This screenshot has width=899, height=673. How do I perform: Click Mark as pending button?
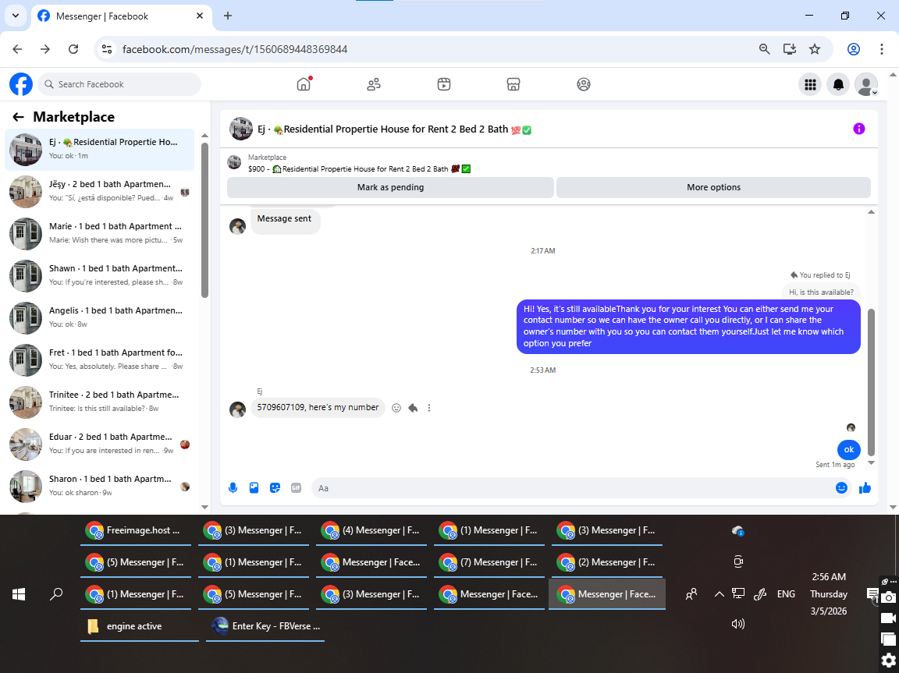390,187
